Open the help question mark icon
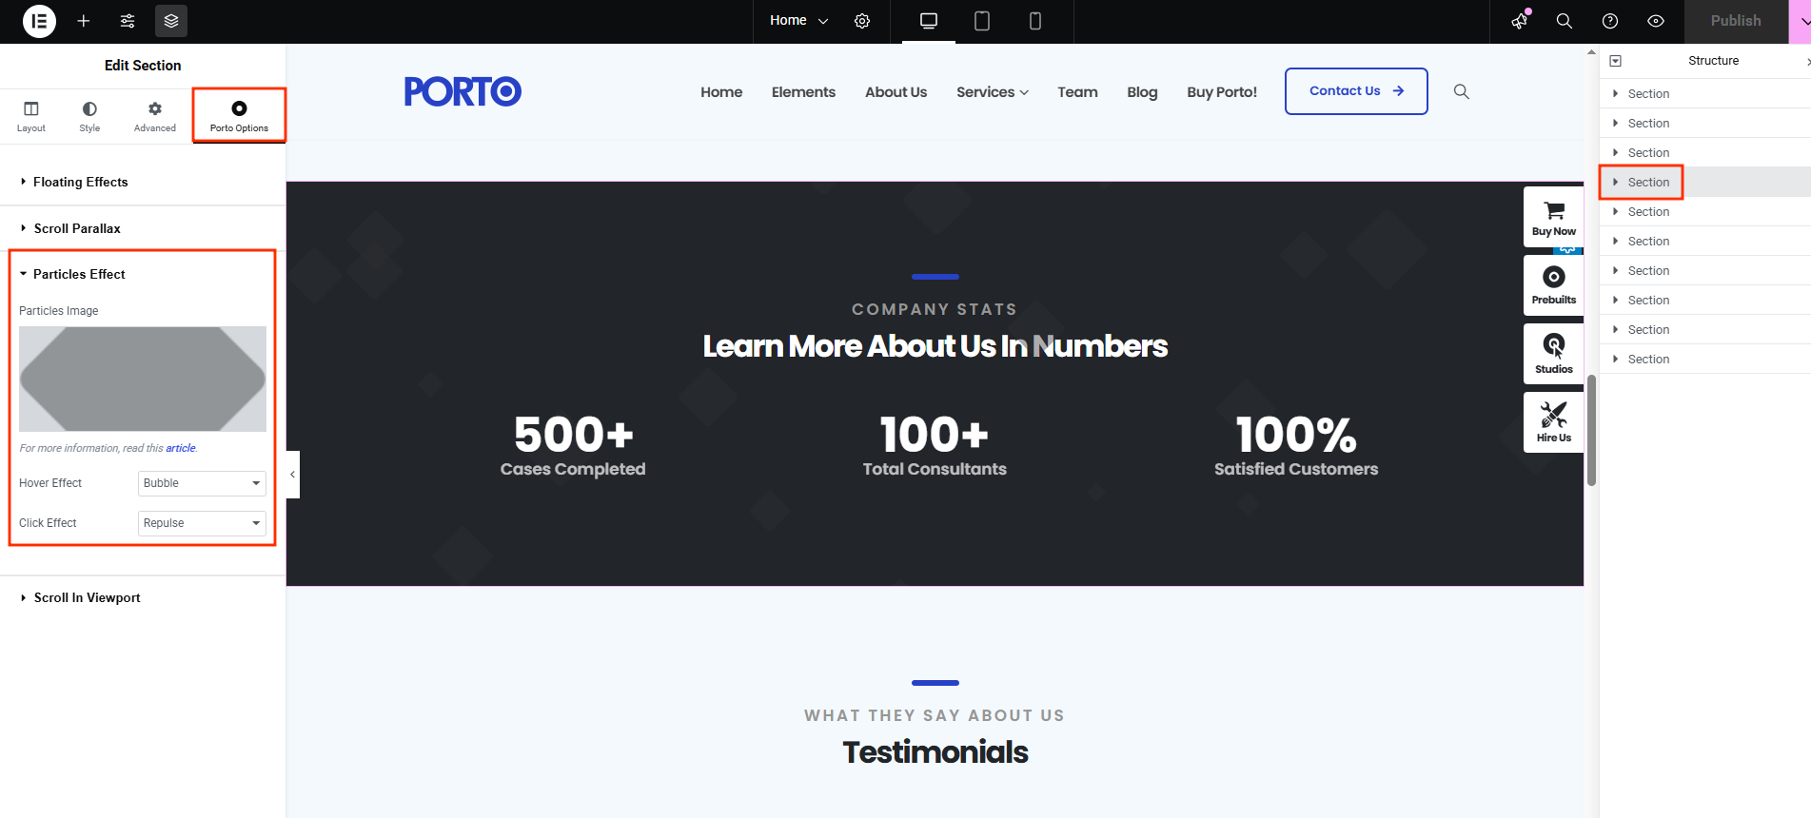1811x818 pixels. [1610, 21]
